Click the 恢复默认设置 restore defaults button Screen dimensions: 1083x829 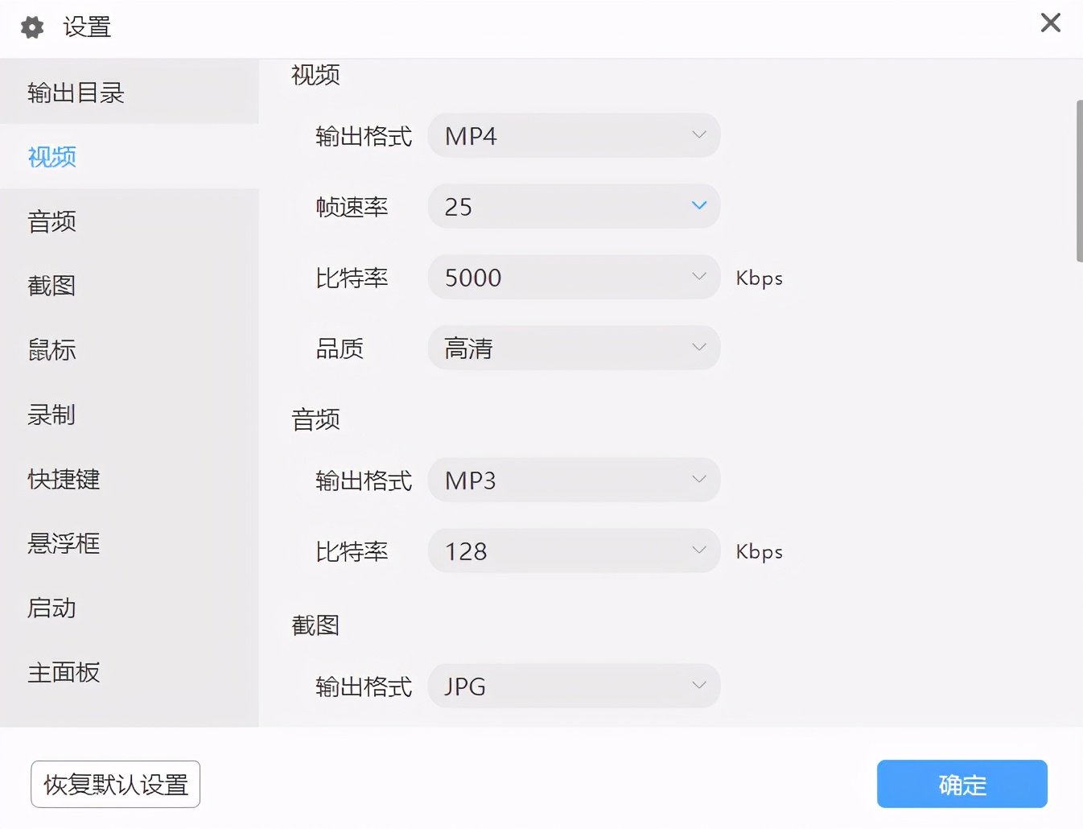click(115, 783)
